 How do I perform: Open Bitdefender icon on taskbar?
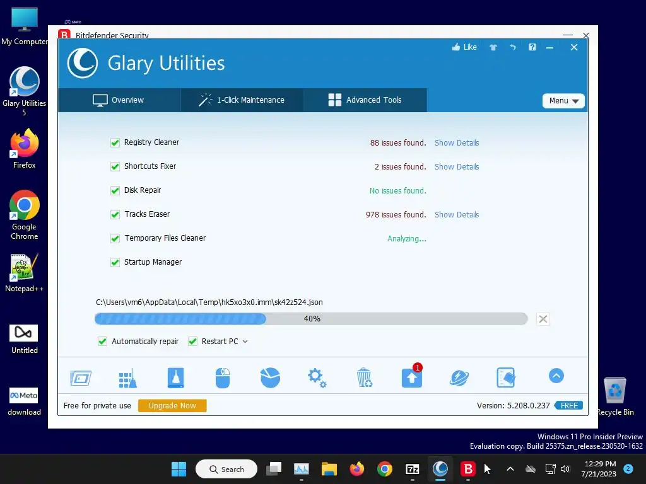point(468,469)
